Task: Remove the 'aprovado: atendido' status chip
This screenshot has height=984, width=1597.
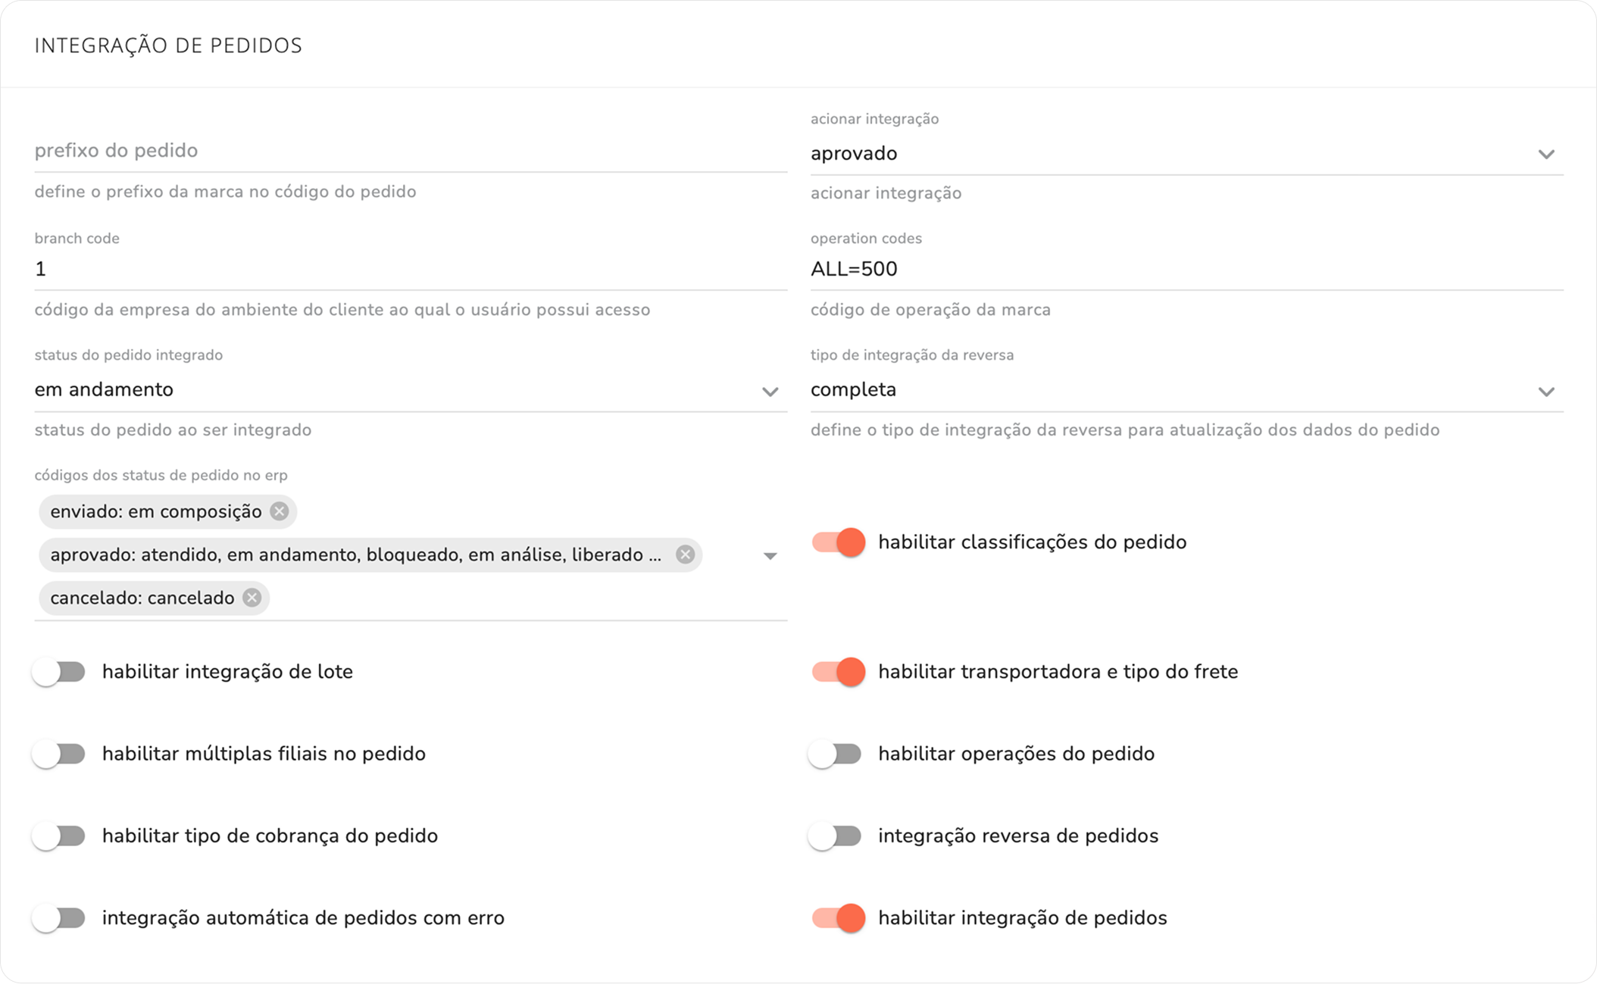Action: coord(685,554)
